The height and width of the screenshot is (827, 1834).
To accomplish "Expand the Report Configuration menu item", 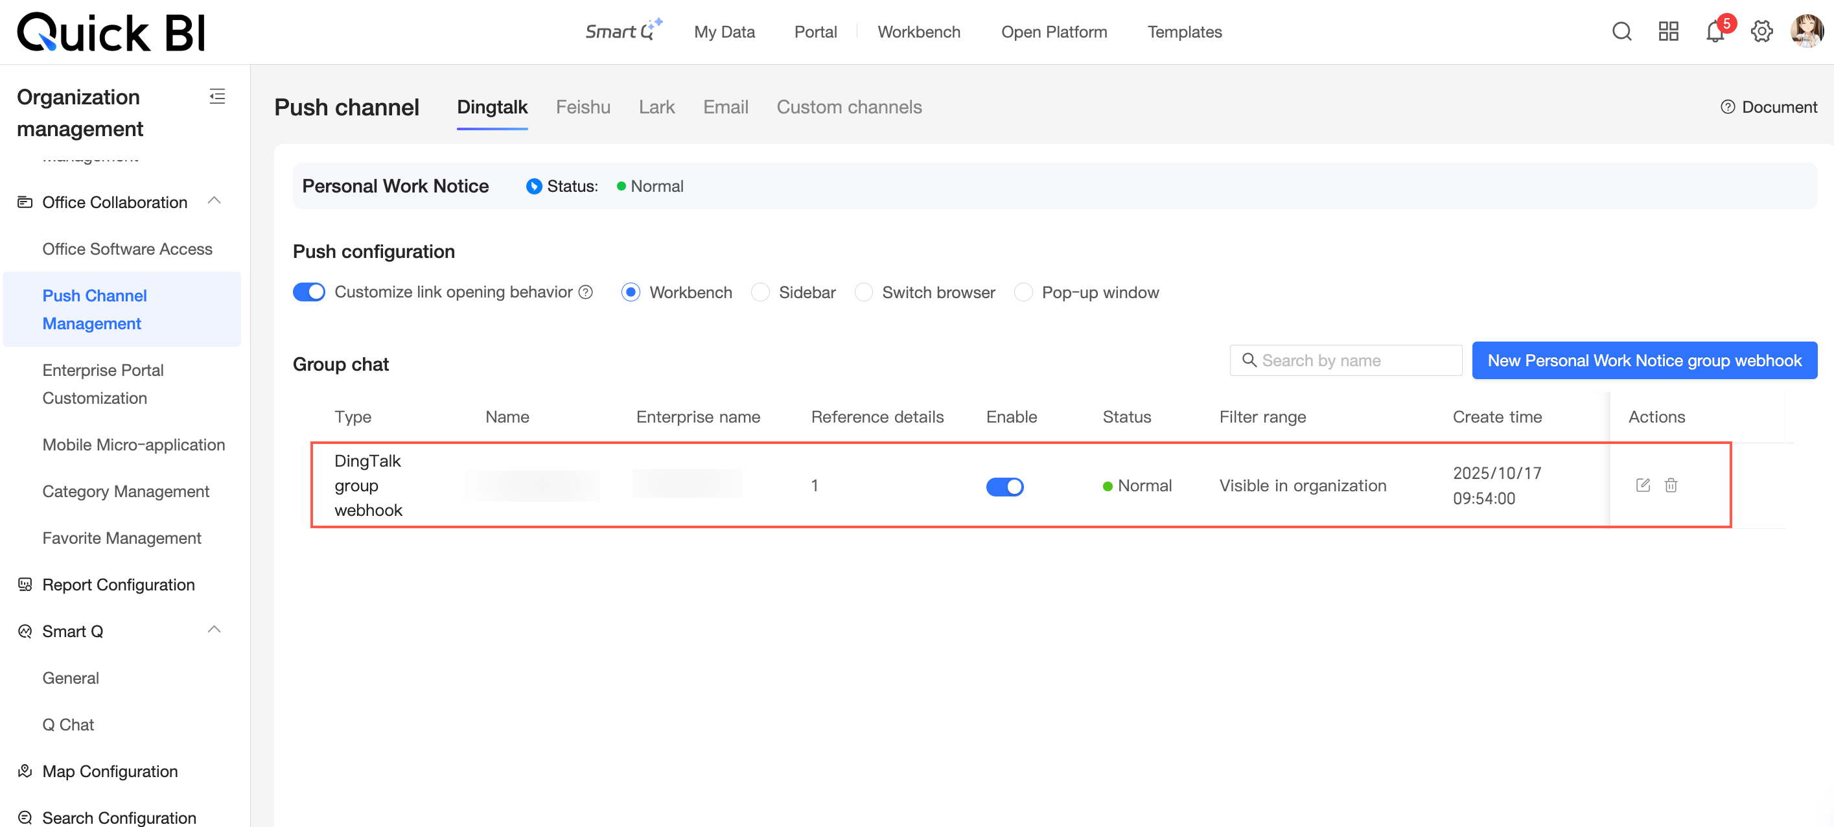I will [118, 584].
